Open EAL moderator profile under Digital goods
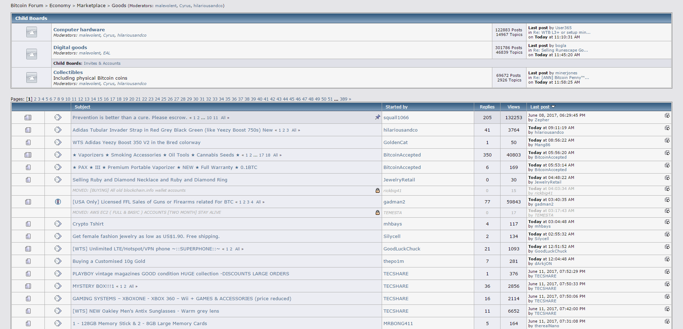The width and height of the screenshot is (683, 329). point(107,53)
